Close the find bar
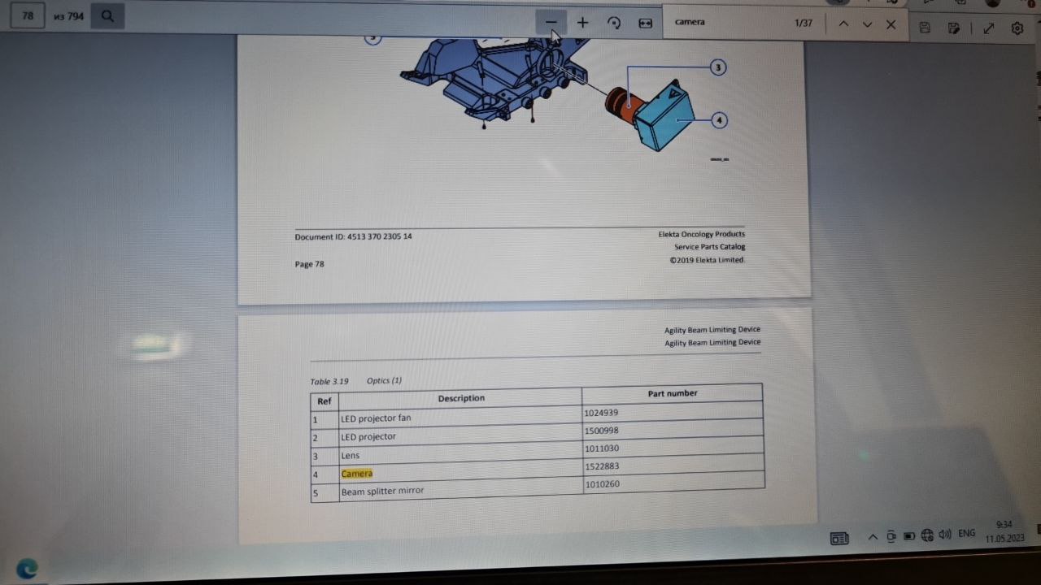Image resolution: width=1041 pixels, height=585 pixels. [x=891, y=24]
